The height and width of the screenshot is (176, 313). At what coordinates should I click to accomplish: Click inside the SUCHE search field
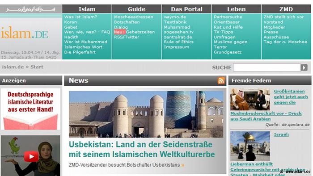(266, 67)
